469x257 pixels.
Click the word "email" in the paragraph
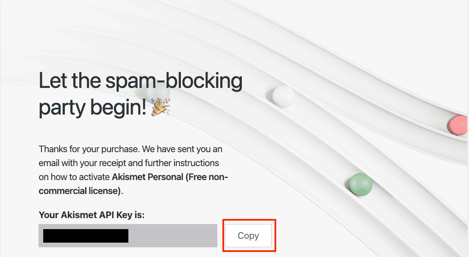pyautogui.click(x=50, y=163)
